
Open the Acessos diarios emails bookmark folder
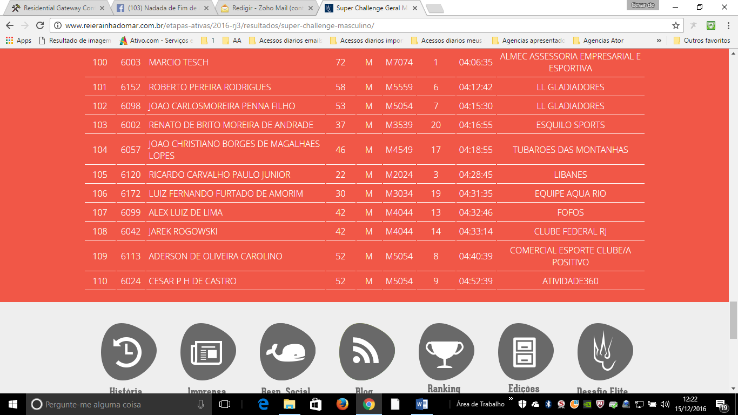[285, 41]
